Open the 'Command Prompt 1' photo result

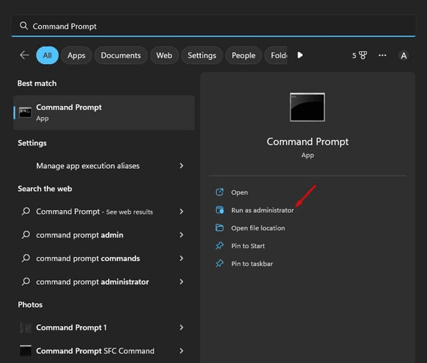[104, 328]
